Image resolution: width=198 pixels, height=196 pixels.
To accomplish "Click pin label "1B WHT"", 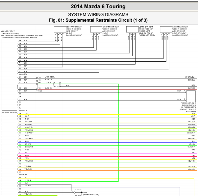I will click(x=24, y=116).
